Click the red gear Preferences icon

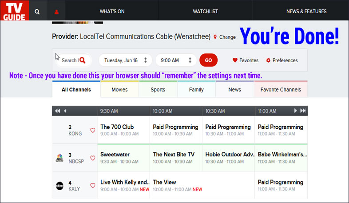(268, 60)
